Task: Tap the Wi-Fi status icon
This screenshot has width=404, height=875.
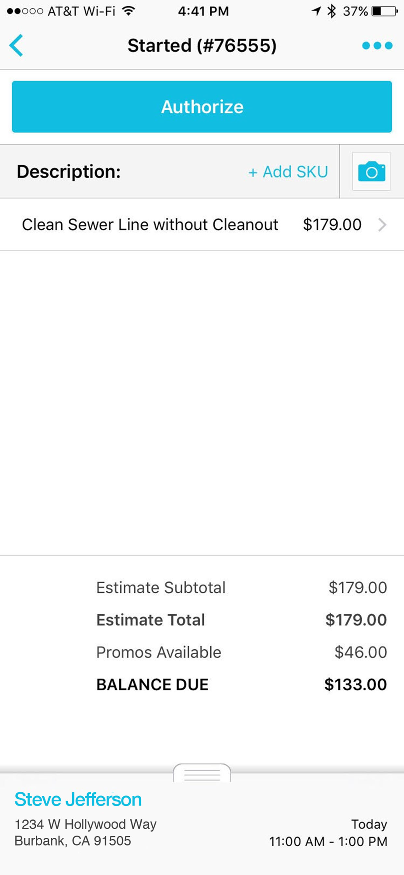Action: click(x=128, y=11)
